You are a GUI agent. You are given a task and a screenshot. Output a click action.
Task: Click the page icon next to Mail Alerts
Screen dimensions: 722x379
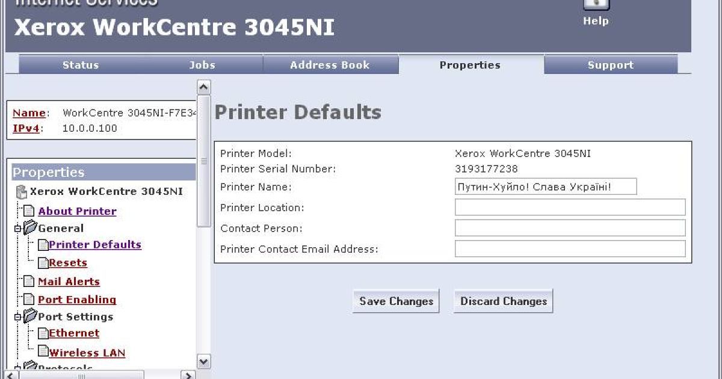[29, 282]
